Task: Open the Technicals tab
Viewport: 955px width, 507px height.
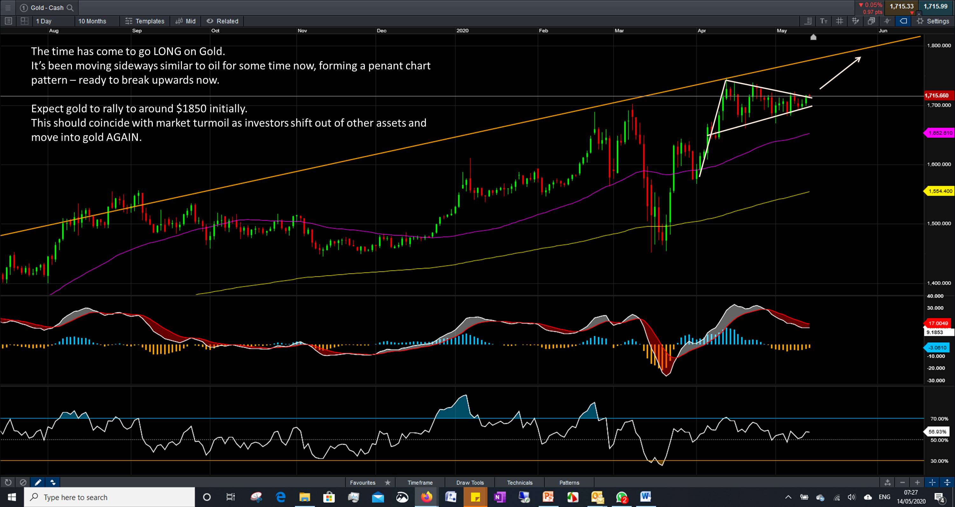Action: (520, 483)
